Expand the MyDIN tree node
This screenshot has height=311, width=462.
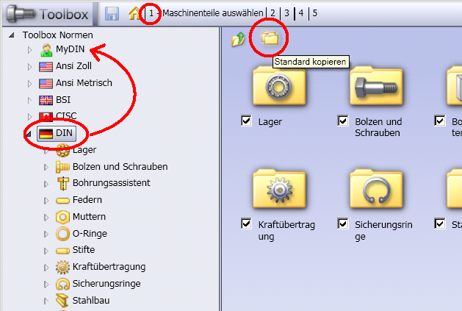coord(29,49)
